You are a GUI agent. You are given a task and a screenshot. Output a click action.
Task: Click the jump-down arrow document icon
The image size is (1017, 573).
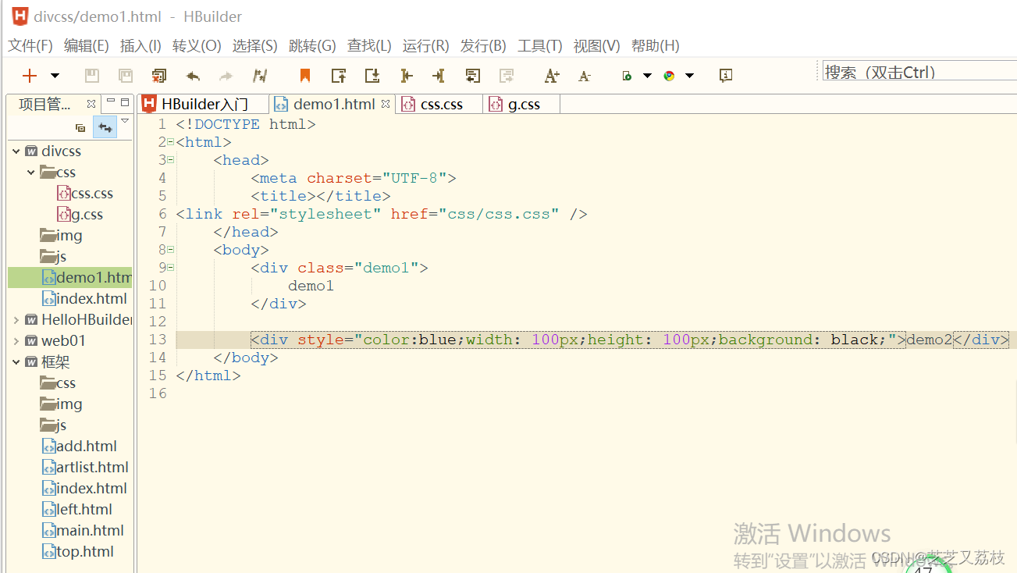point(372,76)
